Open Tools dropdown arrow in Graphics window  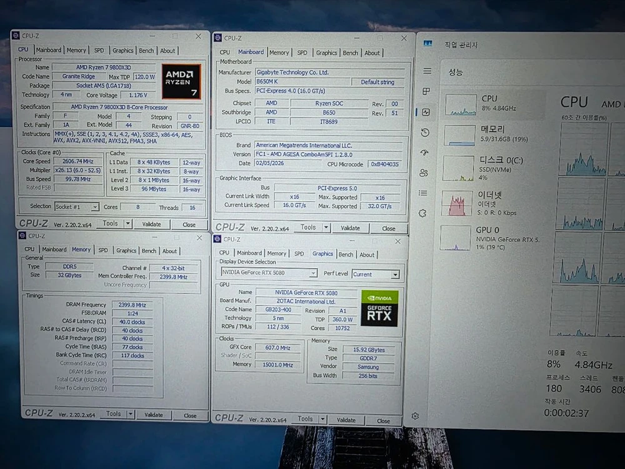coord(323,419)
